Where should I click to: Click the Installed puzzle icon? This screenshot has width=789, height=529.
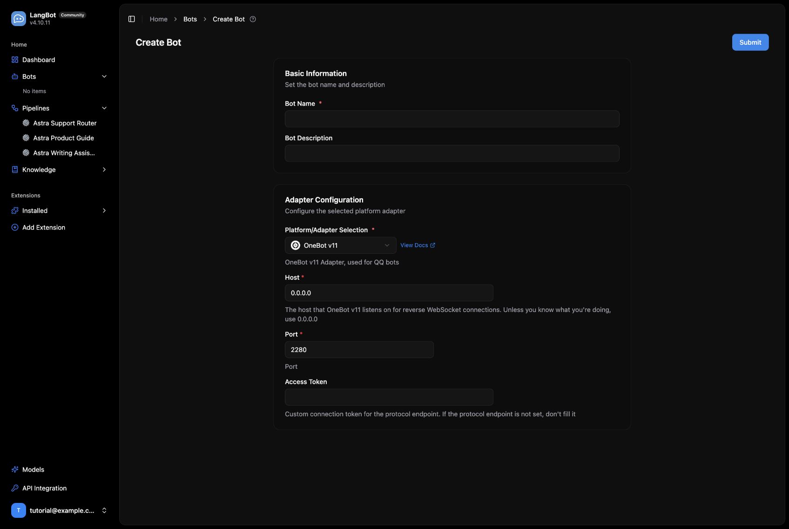(x=15, y=210)
